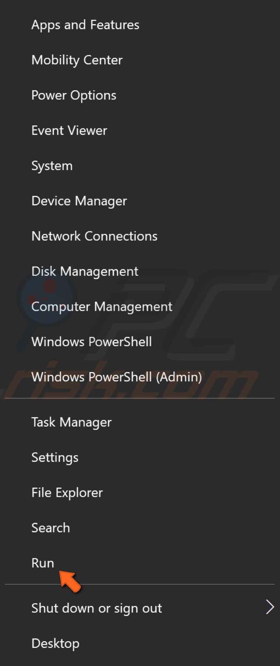Click the orange arrow pointing at Run
This screenshot has height=666, width=280.
[x=70, y=581]
